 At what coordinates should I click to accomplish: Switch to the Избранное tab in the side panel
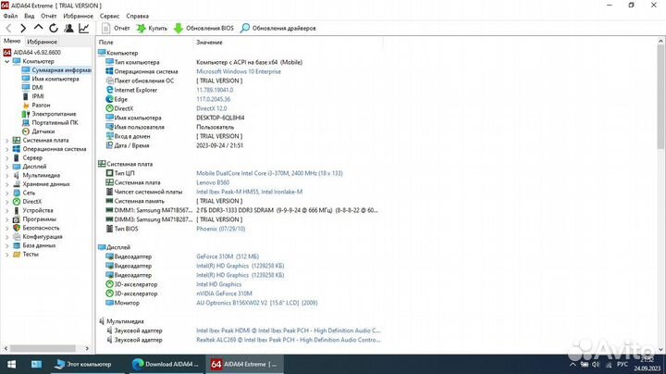(x=42, y=42)
